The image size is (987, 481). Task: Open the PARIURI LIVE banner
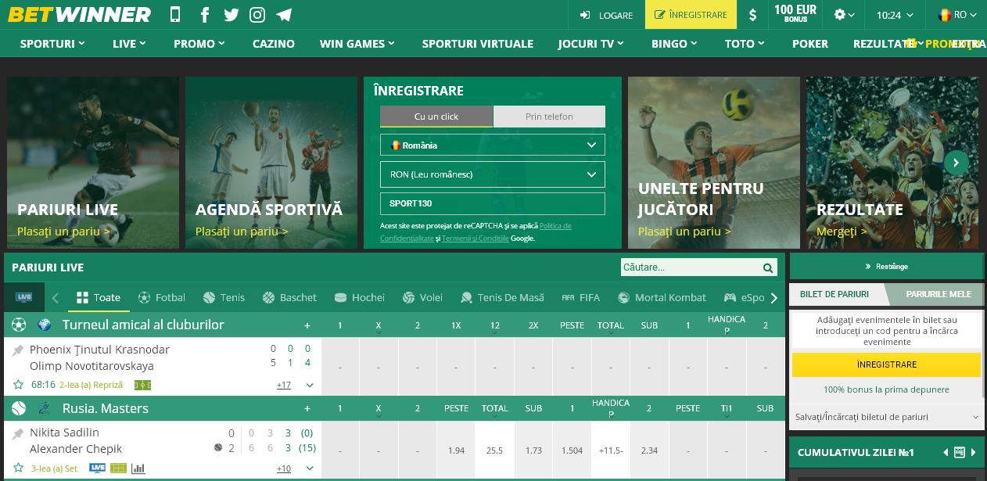[93, 163]
